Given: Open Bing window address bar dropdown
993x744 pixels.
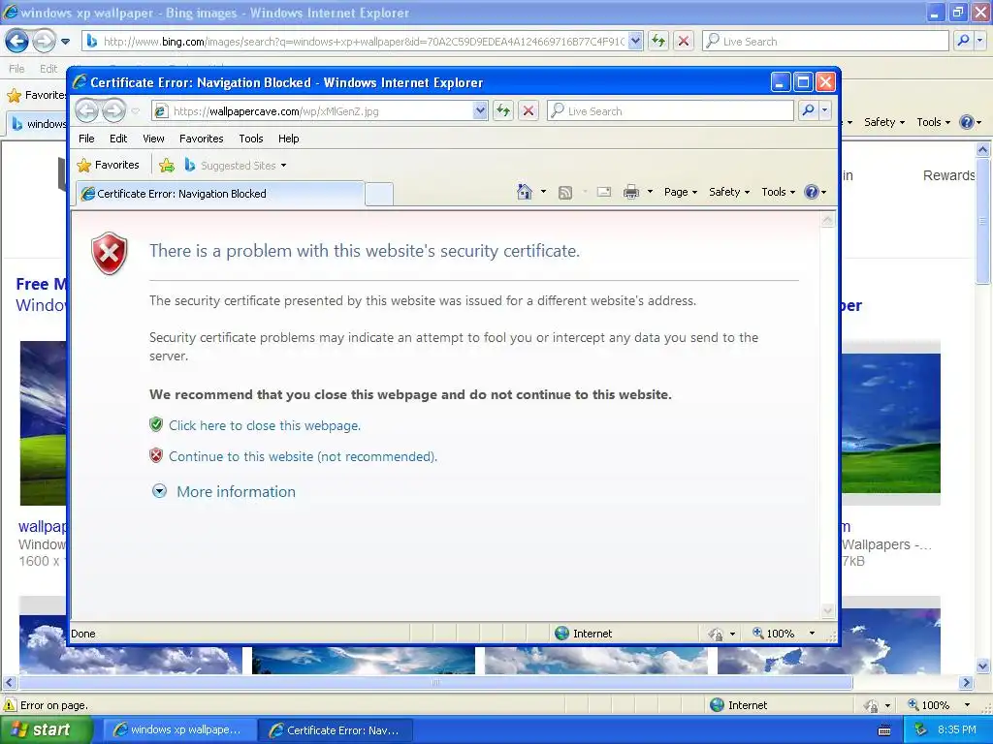Looking at the screenshot, I should click(x=636, y=41).
